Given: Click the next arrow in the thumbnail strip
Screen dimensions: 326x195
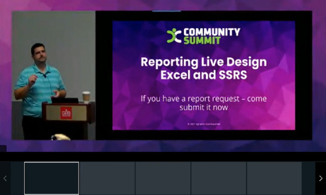Looking at the screenshot, I should tap(321, 178).
